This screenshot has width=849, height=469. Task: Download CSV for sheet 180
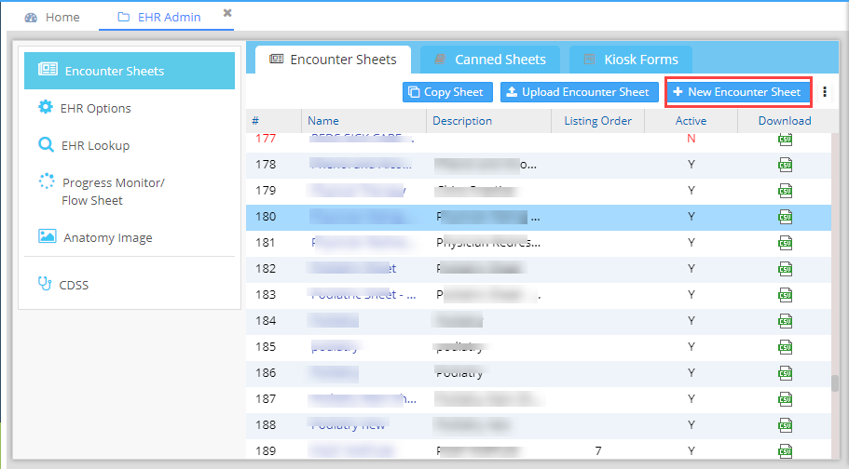pyautogui.click(x=785, y=217)
